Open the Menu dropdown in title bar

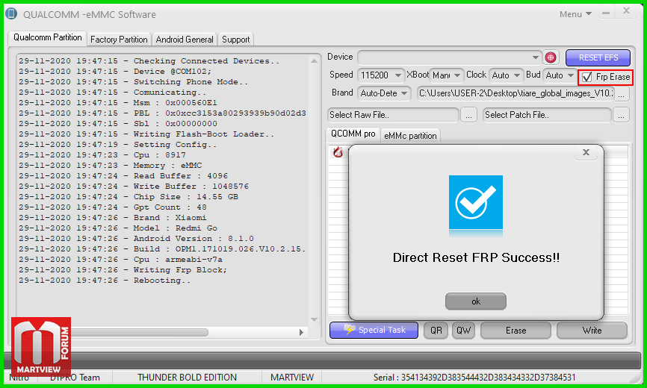(x=575, y=14)
